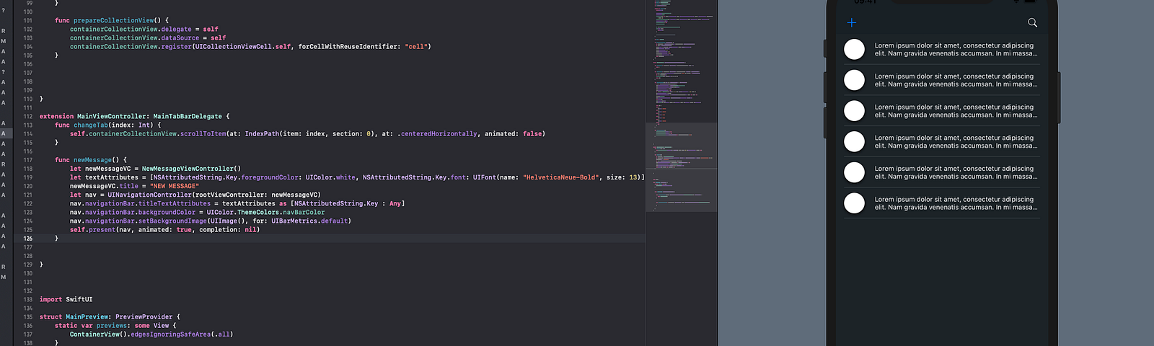
Task: Click 'ContainerView().edgesIgnoringSafeArea(.all)' line
Action: (x=151, y=334)
